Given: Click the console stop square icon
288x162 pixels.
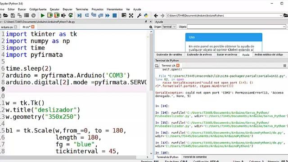Looking at the screenshot, I should (285, 66).
